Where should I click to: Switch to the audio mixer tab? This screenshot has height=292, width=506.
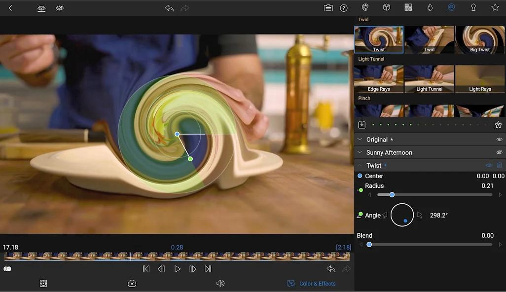pyautogui.click(x=220, y=283)
